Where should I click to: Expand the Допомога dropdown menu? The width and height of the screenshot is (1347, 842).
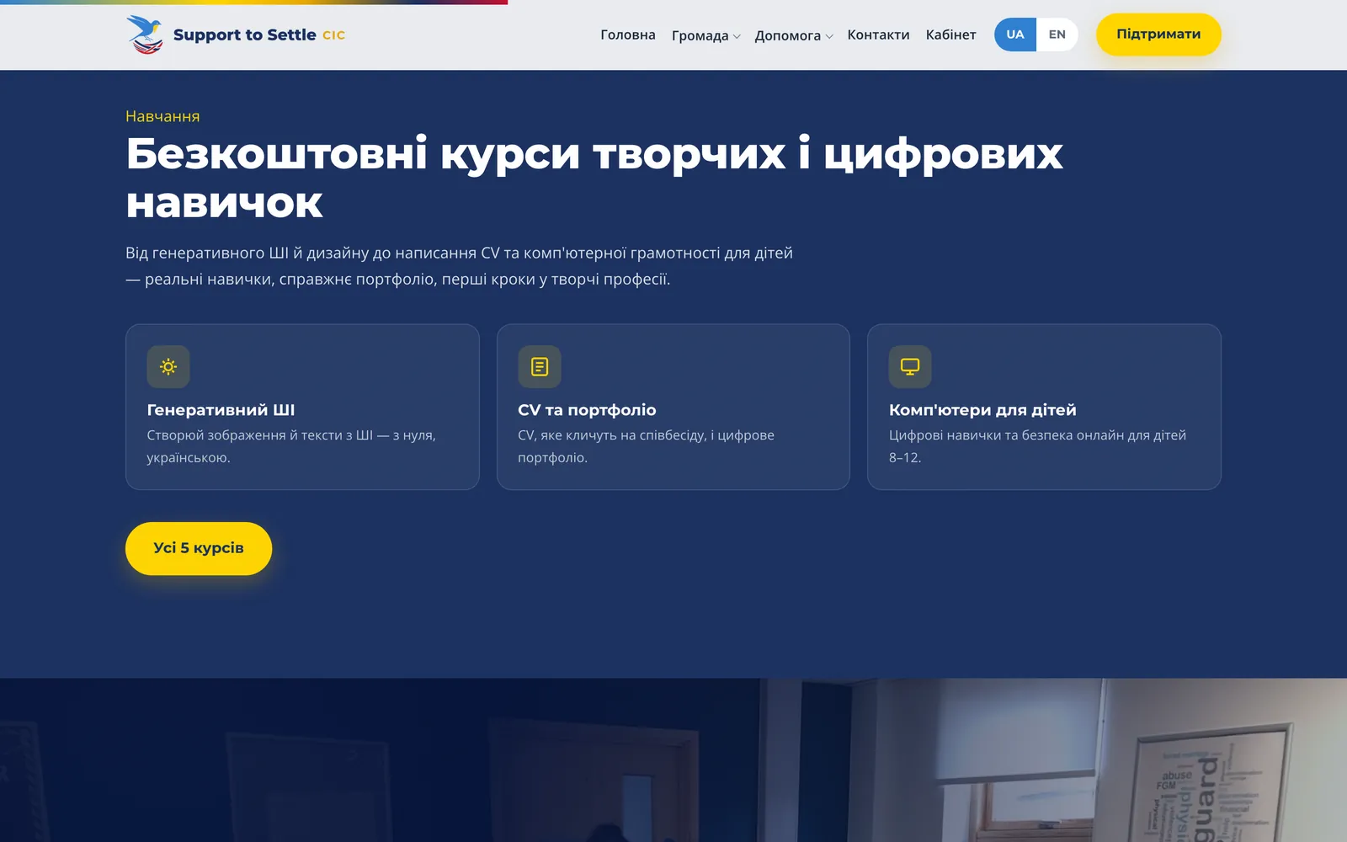(793, 35)
